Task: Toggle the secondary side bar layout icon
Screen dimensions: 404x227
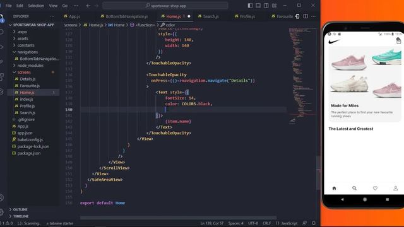Action: 266,6
